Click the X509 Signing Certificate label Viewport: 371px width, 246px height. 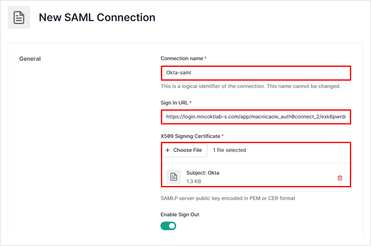pyautogui.click(x=190, y=136)
